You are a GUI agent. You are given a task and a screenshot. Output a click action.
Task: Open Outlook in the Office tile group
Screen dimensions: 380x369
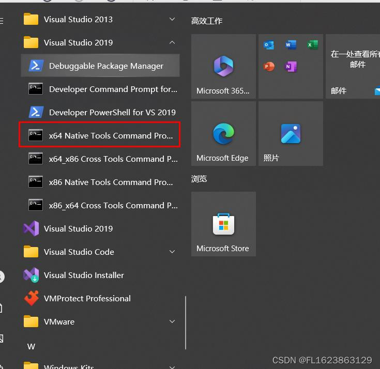(268, 45)
